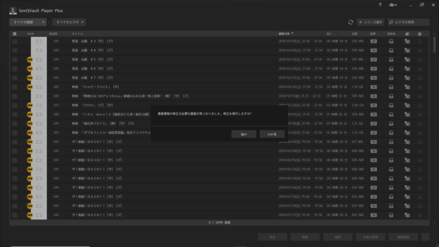
Task: Click はい to confirm the program info correction
Action: pyautogui.click(x=244, y=133)
